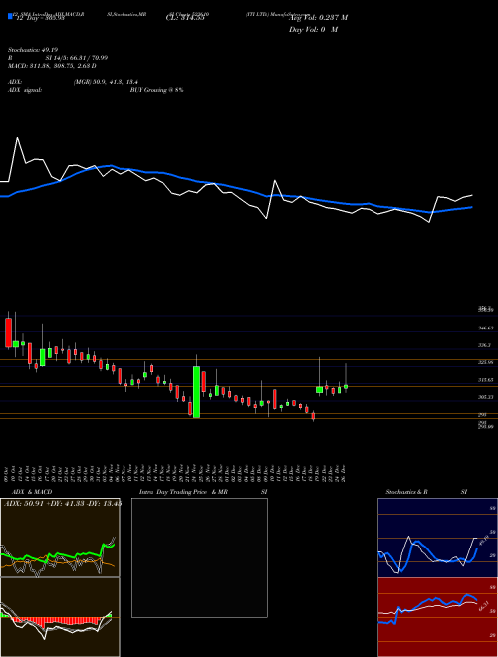Click the white price line peak near left
The image size is (498, 657).
click(17, 138)
